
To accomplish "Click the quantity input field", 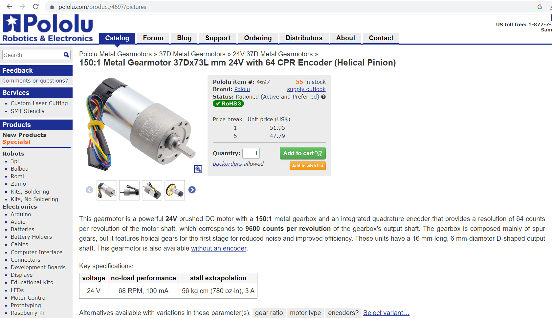I will tap(251, 153).
